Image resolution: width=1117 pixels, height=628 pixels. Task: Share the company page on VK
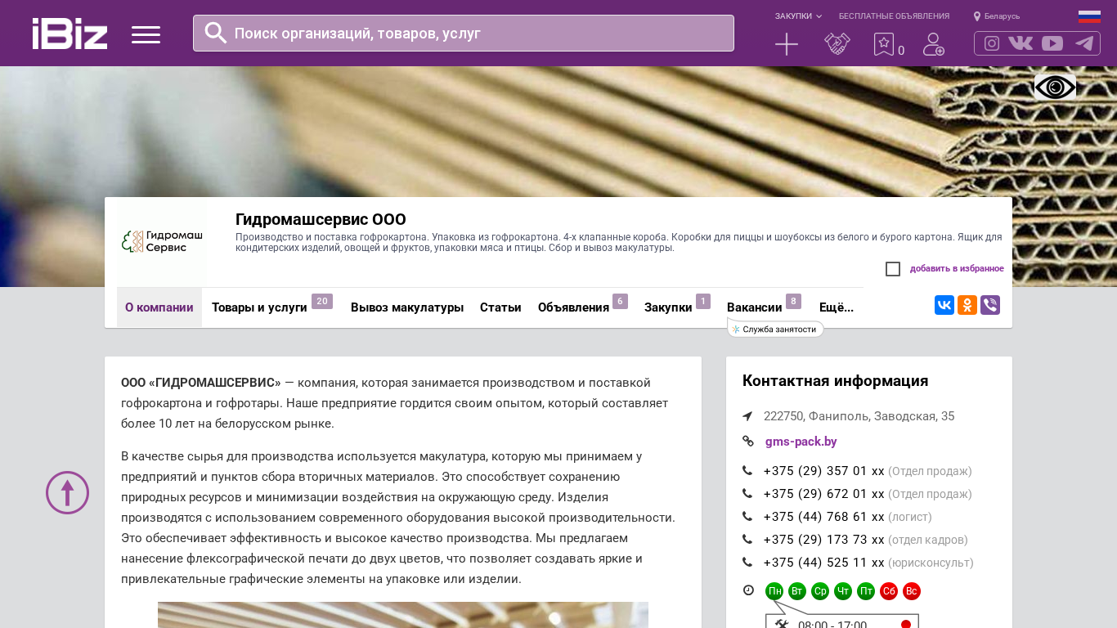click(944, 305)
